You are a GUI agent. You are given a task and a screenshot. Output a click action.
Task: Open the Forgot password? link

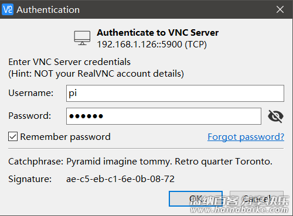coord(246,137)
